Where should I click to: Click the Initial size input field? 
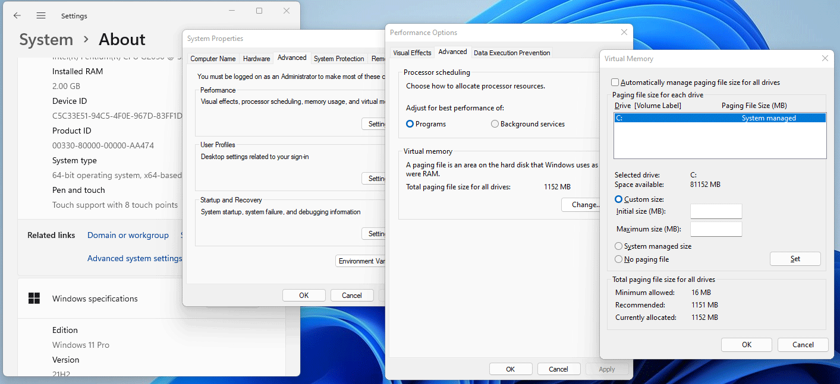716,211
